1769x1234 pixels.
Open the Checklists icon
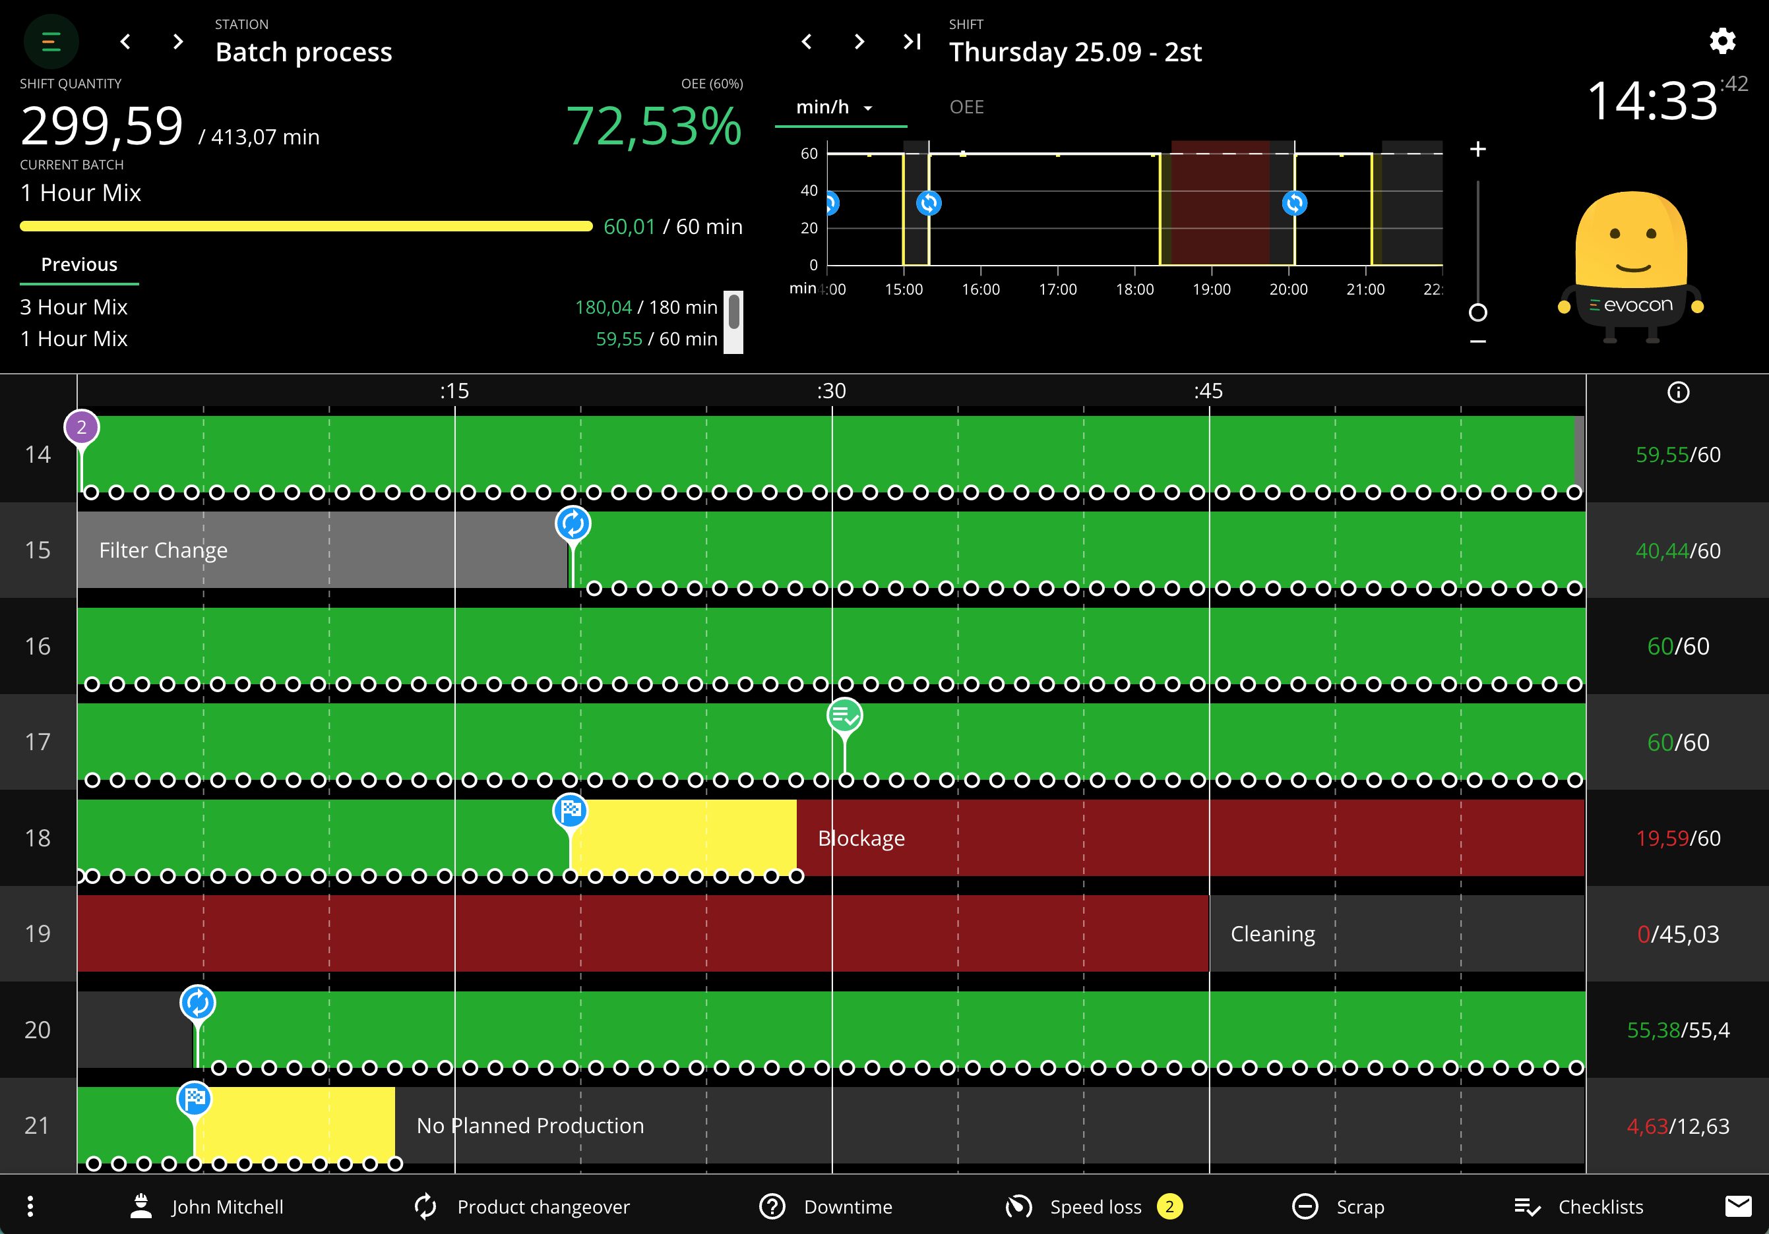click(x=1530, y=1206)
